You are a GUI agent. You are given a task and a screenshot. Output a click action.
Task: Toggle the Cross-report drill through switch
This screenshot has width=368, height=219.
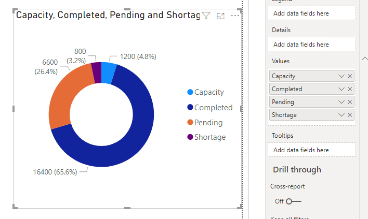(x=293, y=201)
